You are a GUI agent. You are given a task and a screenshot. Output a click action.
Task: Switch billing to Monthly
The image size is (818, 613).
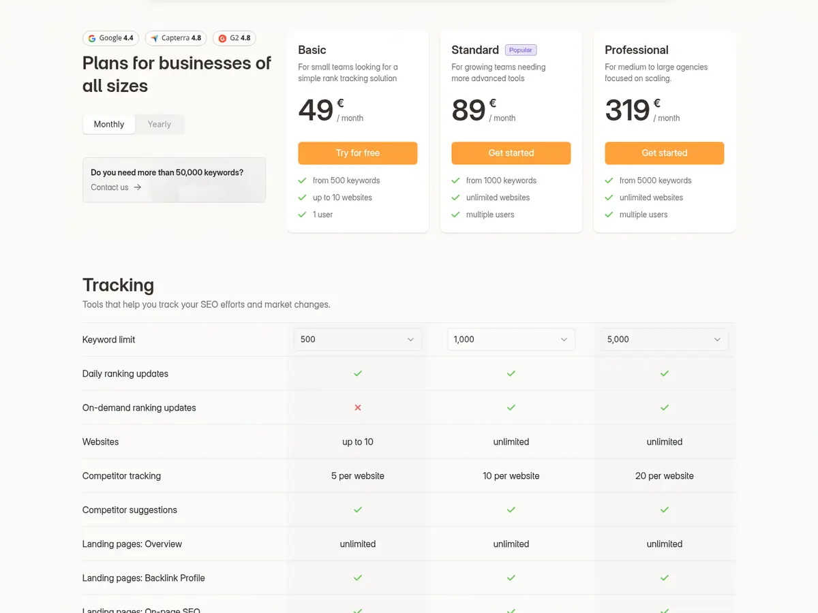pyautogui.click(x=109, y=124)
